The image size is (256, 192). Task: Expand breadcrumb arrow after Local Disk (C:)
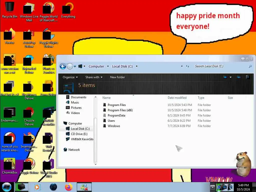click(137, 66)
